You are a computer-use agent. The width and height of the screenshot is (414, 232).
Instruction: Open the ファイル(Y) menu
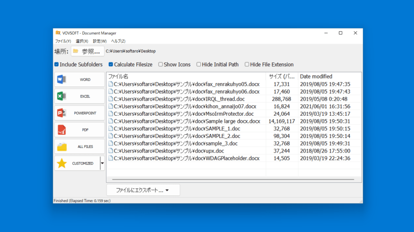tap(63, 41)
